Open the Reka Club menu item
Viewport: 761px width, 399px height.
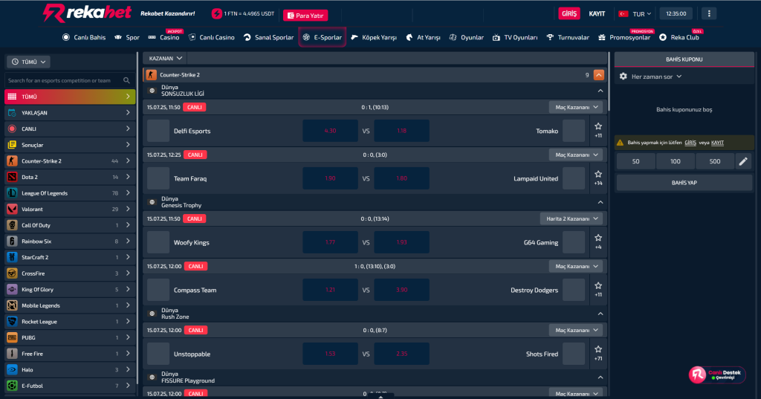click(x=679, y=37)
